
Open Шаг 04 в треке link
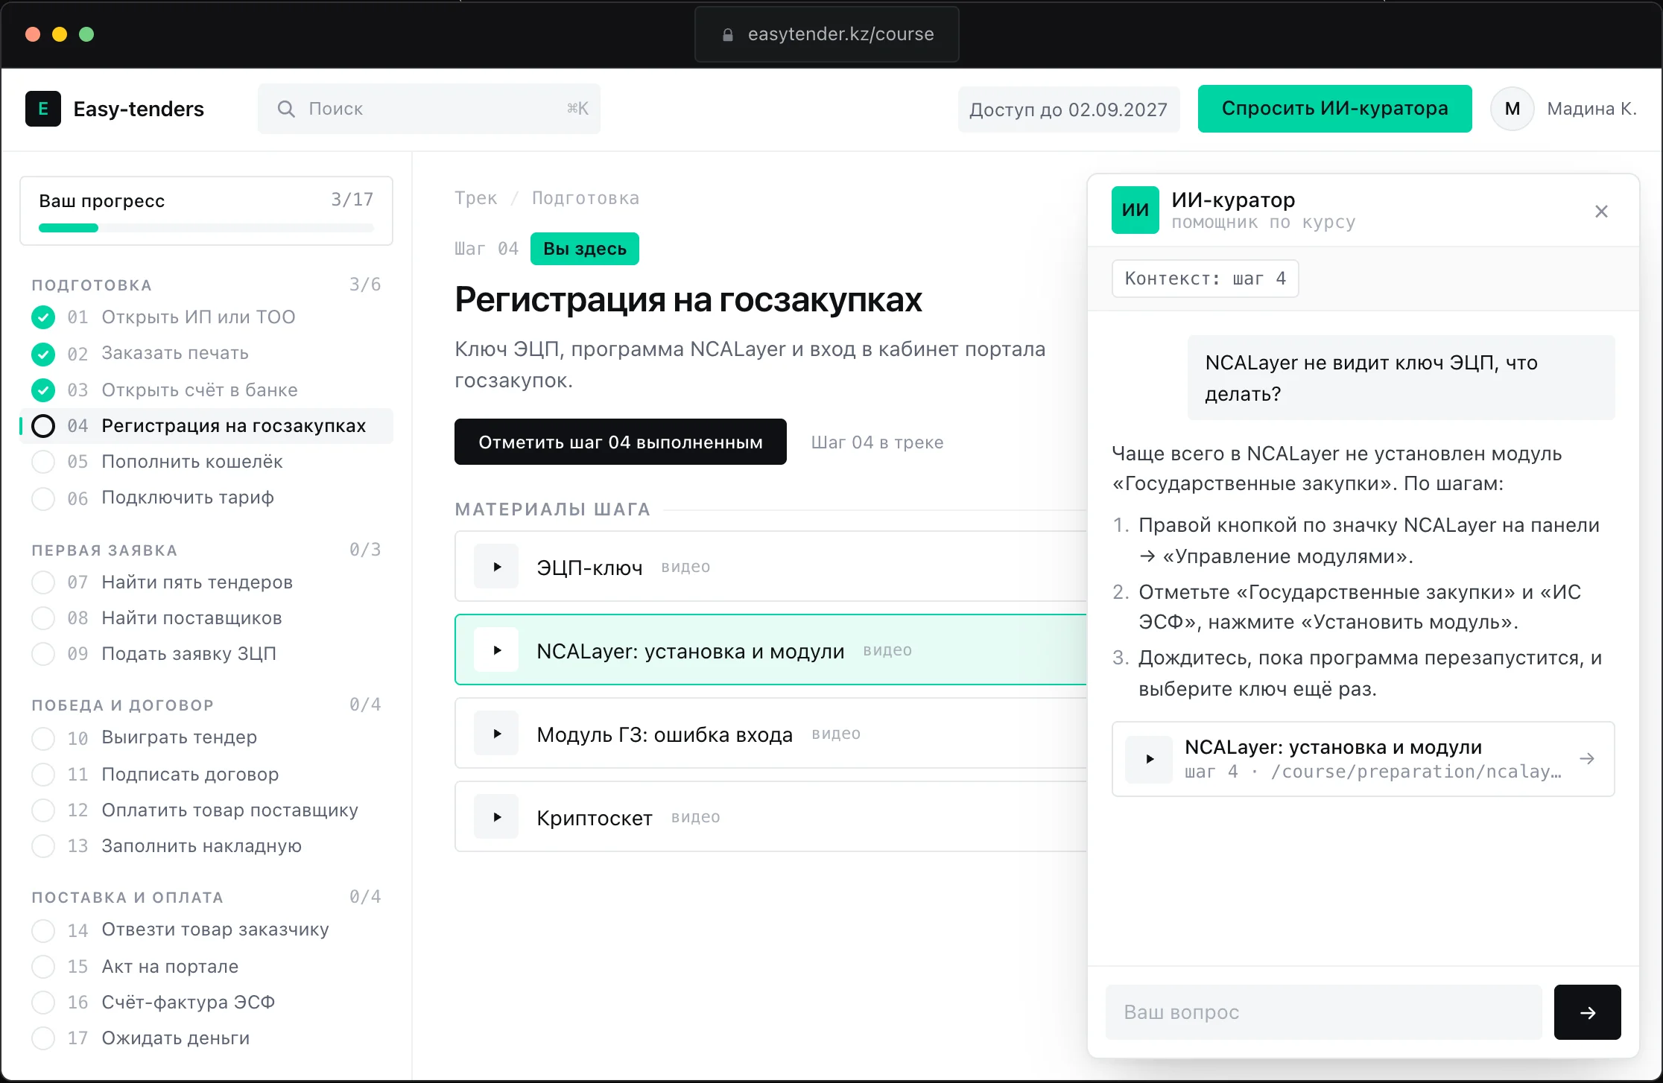(877, 442)
